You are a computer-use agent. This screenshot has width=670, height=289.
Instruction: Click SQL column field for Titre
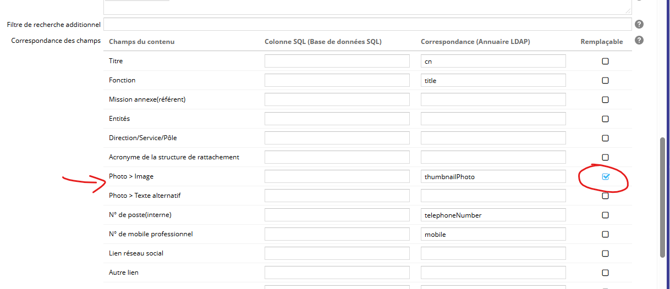tap(337, 61)
